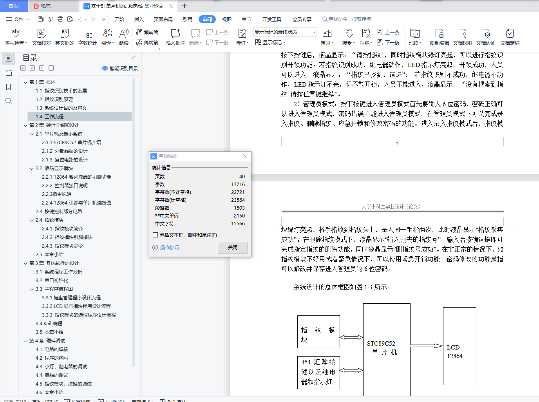Open the search icon in left sidebar
539x402 pixels.
coord(9,101)
